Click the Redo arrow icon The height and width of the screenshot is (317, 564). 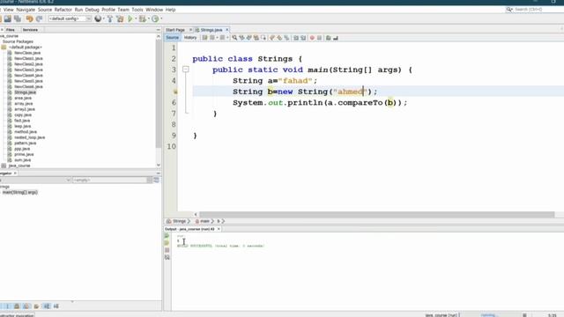point(39,18)
